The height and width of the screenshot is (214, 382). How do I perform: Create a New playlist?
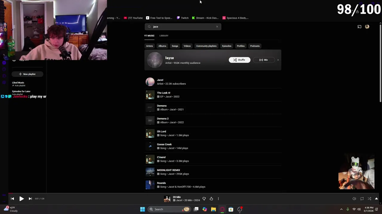[27, 74]
